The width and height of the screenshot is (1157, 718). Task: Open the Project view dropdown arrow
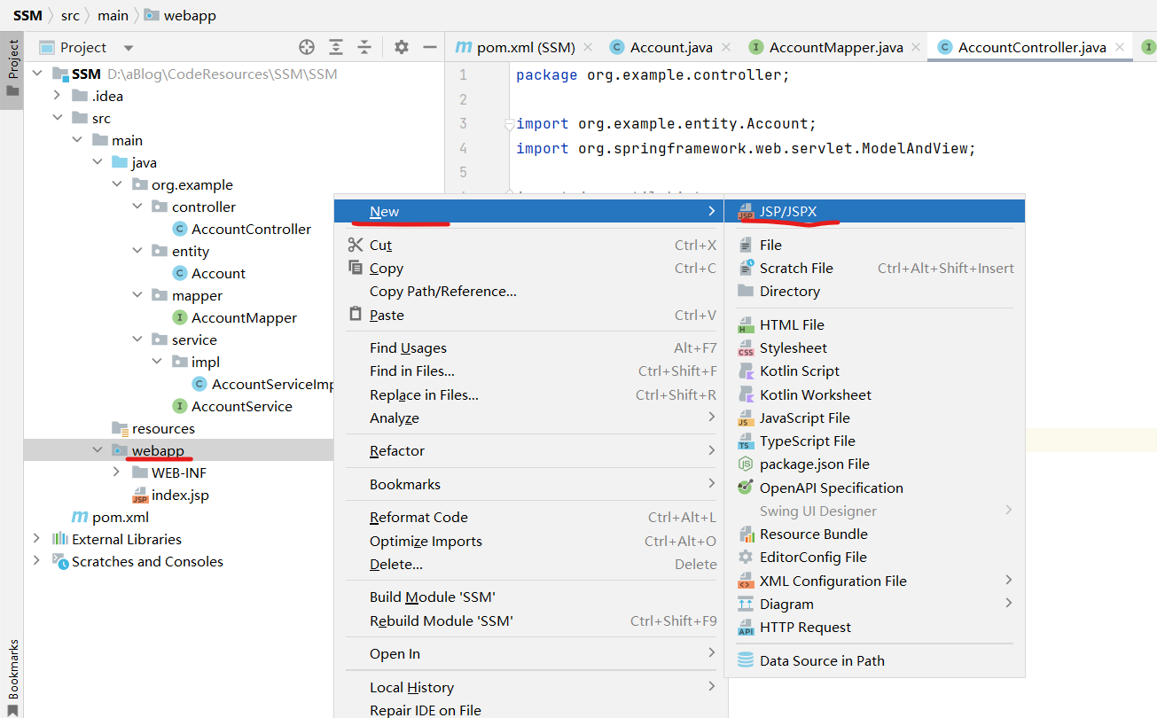(x=129, y=48)
